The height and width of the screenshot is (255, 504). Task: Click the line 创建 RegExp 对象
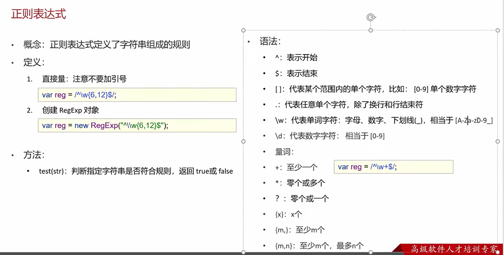pos(70,110)
